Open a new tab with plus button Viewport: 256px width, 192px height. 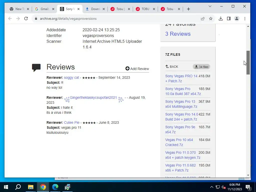click(188, 9)
